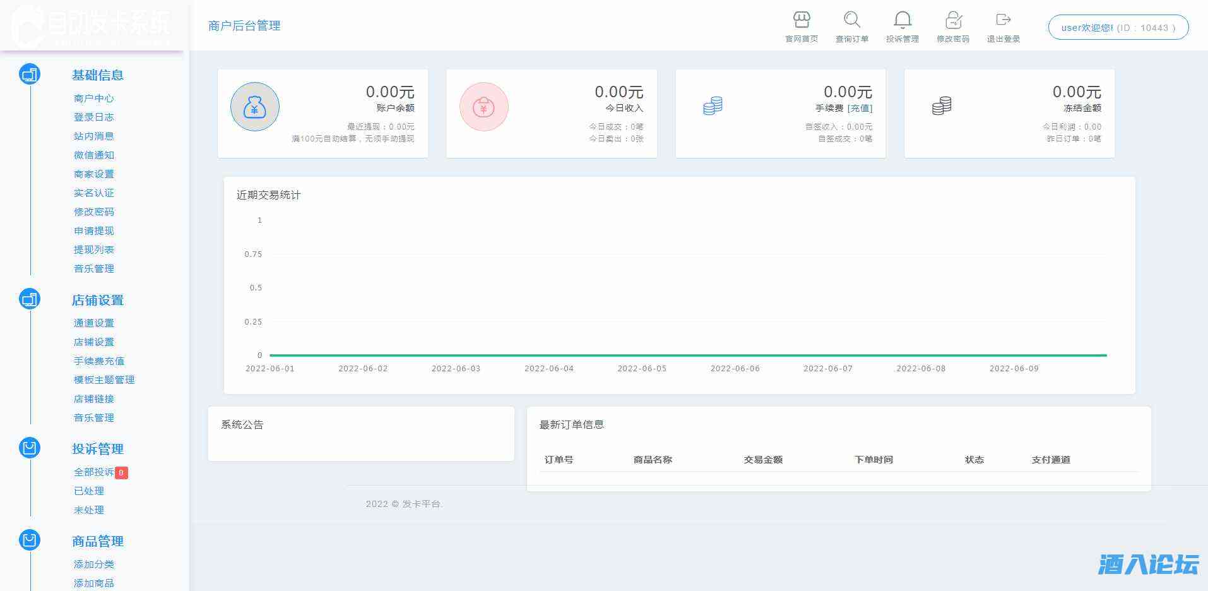Open 投诉管理 bell icon in header
The height and width of the screenshot is (591, 1208).
point(903,20)
